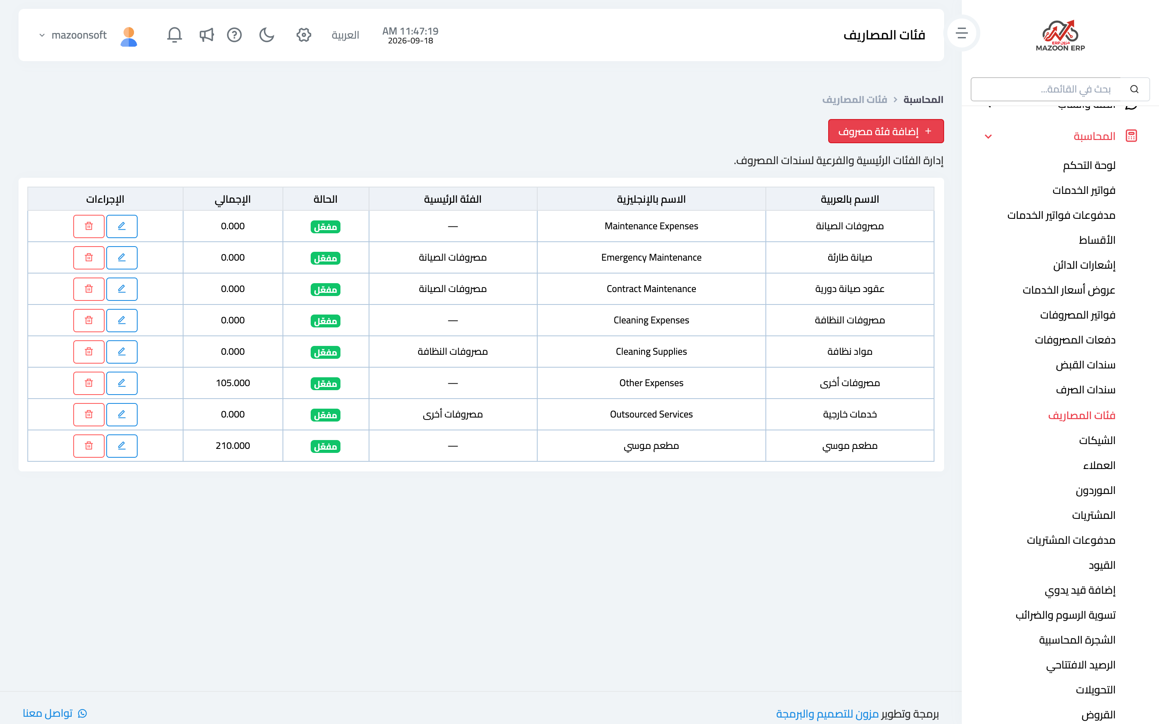Screen dimensions: 1159x724
Task: Click the 105.000 total cell
Action: [233, 383]
